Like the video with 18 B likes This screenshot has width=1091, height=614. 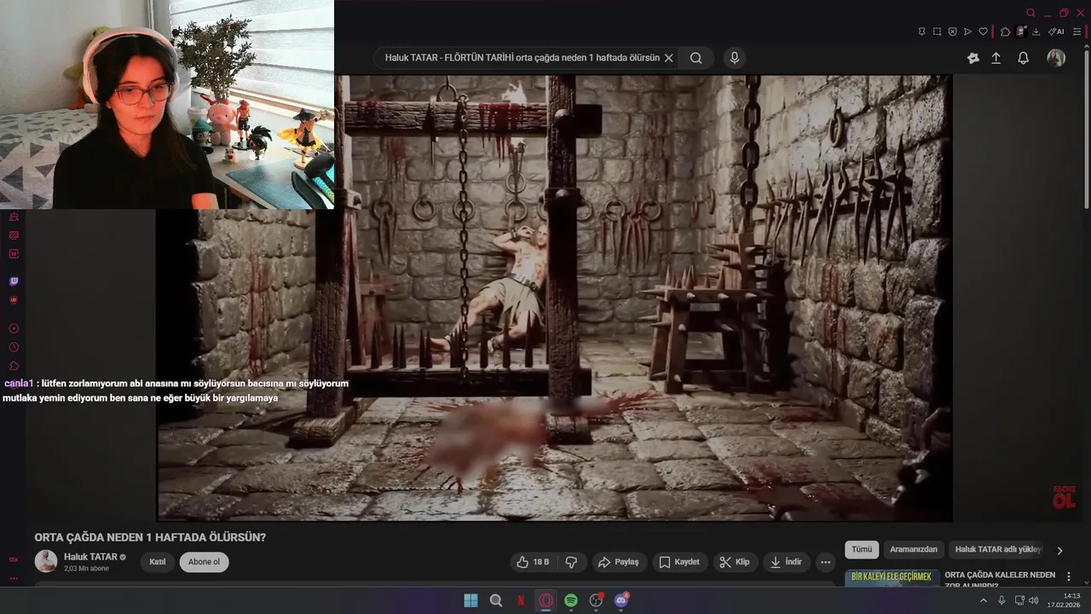(x=533, y=562)
